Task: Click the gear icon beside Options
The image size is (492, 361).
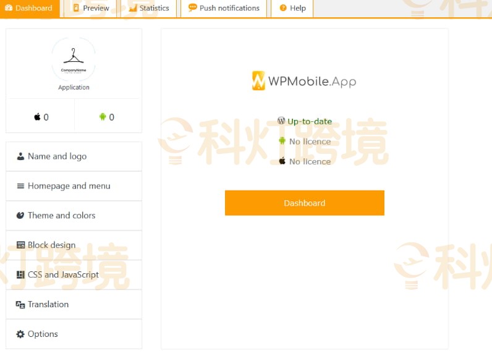Action: pos(20,334)
